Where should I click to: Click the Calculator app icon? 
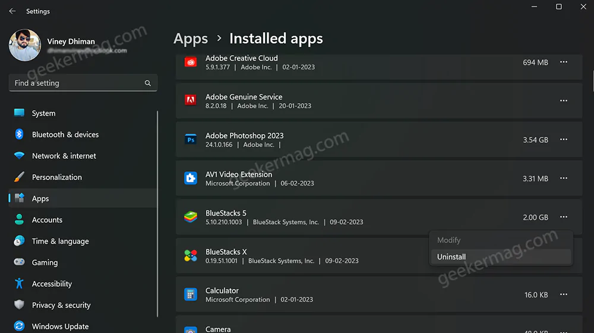click(x=191, y=294)
